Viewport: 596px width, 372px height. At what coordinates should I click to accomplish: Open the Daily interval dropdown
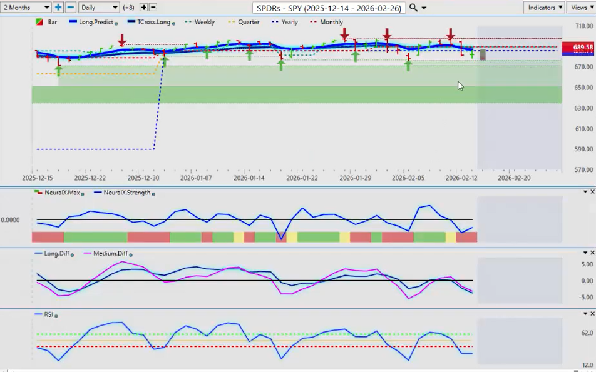pyautogui.click(x=98, y=8)
